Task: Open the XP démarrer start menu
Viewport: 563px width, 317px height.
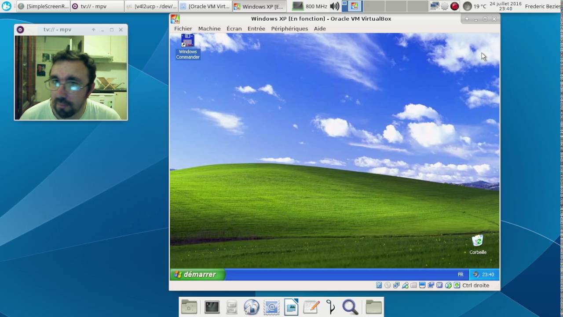Action: (x=197, y=274)
